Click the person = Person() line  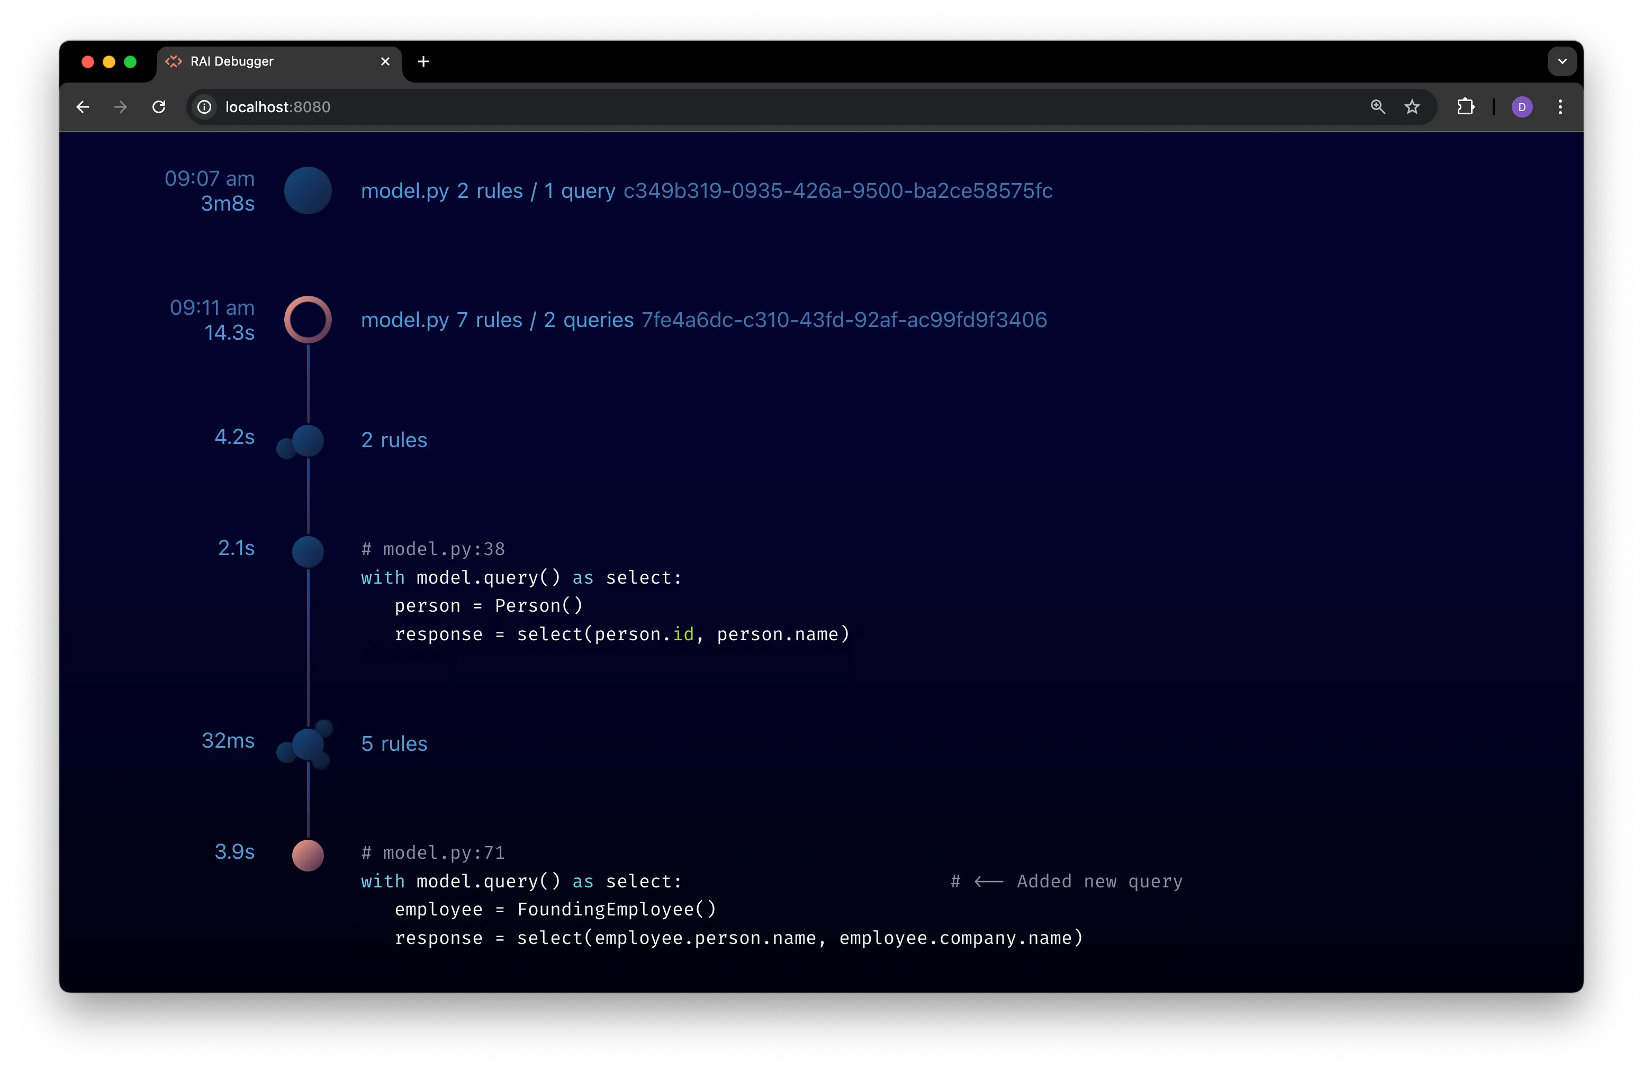pyautogui.click(x=489, y=606)
